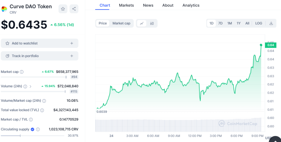Click the circulating supply progress bar
Viewport: 281px width, 142px height.
[x=32, y=135]
